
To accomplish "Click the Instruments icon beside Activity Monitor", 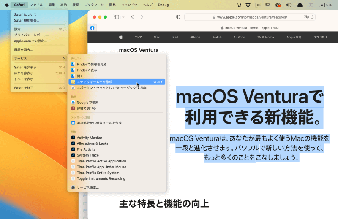I will point(73,138).
